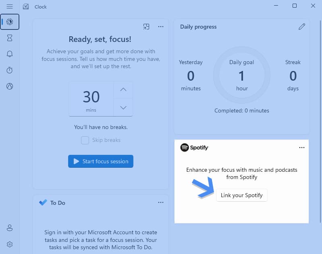Viewport: 322px width, 254px height.
Task: Edit the Daily progress goal
Action: pos(302,27)
